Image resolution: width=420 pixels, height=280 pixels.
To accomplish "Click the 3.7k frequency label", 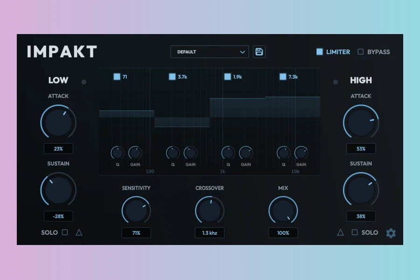I will (182, 77).
